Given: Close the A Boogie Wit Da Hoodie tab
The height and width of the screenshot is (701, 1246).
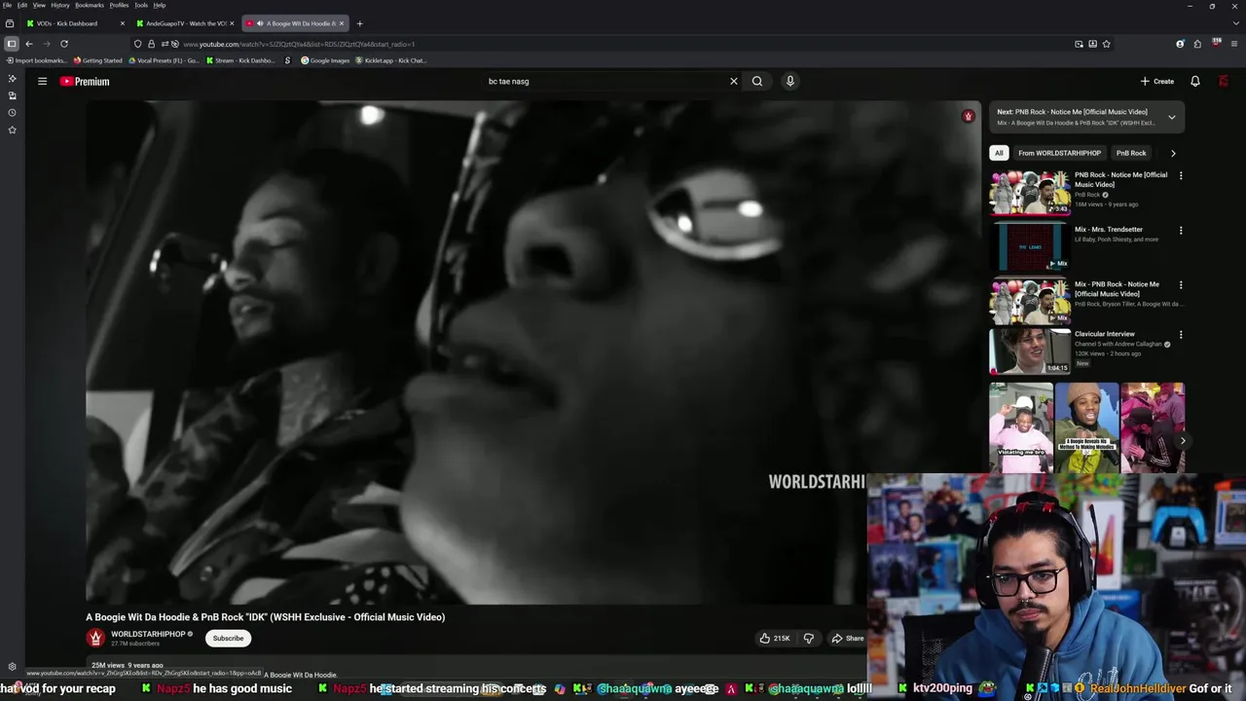Looking at the screenshot, I should (x=341, y=23).
